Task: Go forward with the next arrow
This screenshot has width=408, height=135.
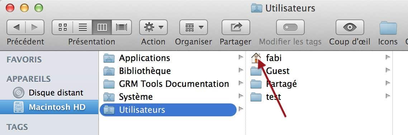Action: coord(35,27)
